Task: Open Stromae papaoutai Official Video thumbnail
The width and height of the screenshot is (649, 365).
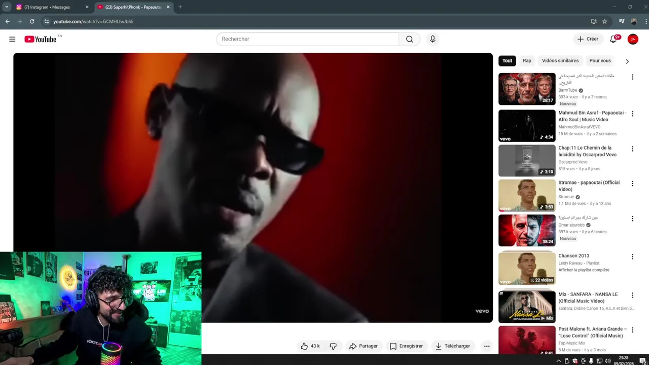Action: click(x=527, y=195)
